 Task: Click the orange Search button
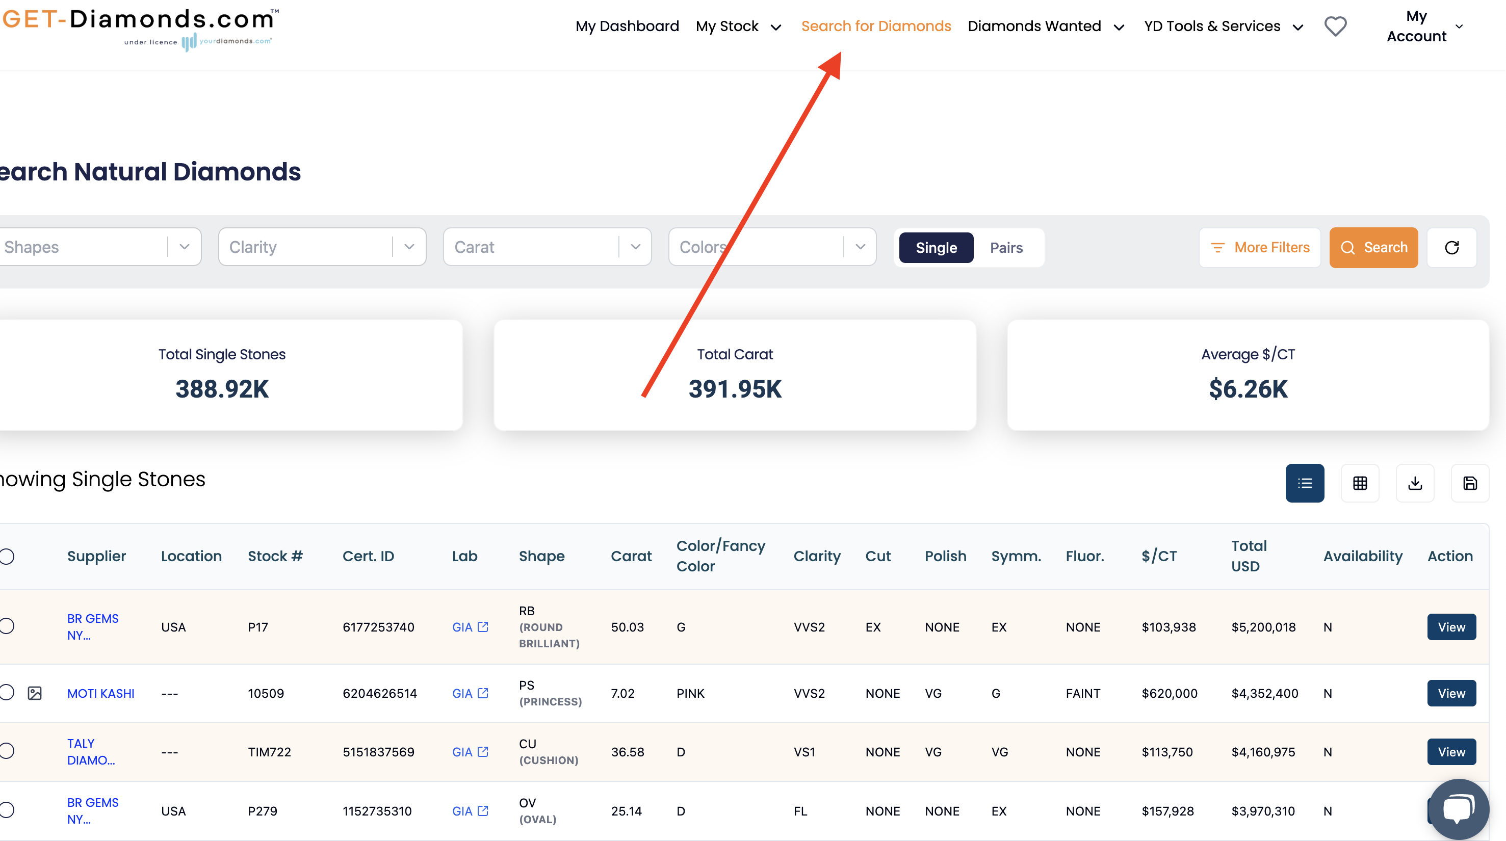click(1373, 247)
